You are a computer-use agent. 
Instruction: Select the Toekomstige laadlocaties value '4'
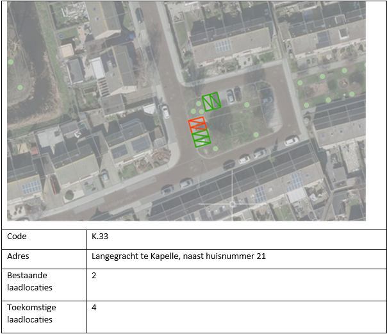click(x=94, y=307)
